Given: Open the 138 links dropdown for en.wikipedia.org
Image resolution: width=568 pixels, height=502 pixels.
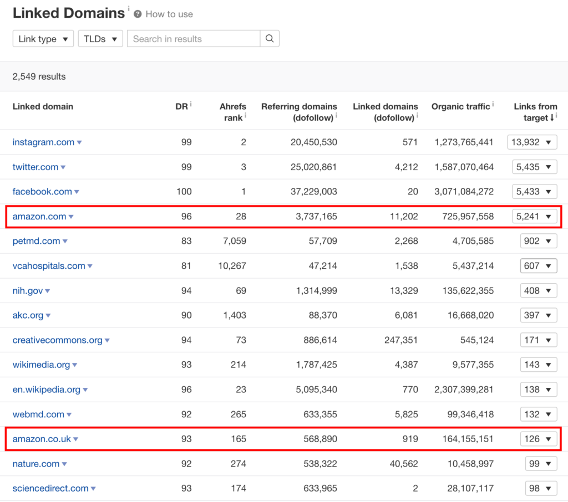Looking at the screenshot, I should coord(539,390).
